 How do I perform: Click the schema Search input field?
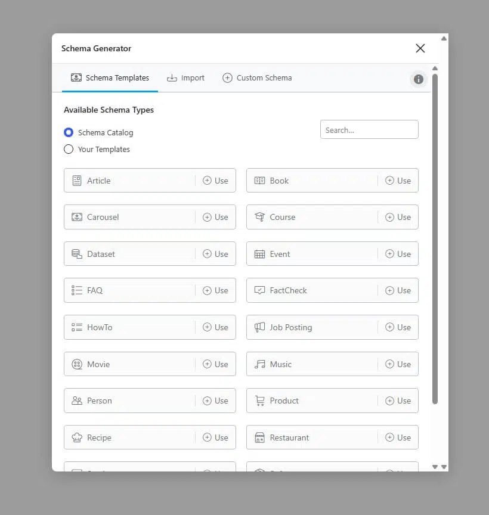(x=369, y=130)
